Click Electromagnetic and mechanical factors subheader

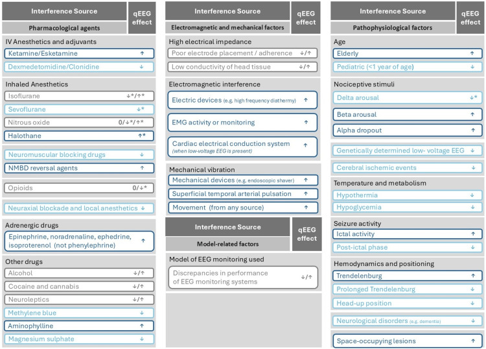point(227,27)
